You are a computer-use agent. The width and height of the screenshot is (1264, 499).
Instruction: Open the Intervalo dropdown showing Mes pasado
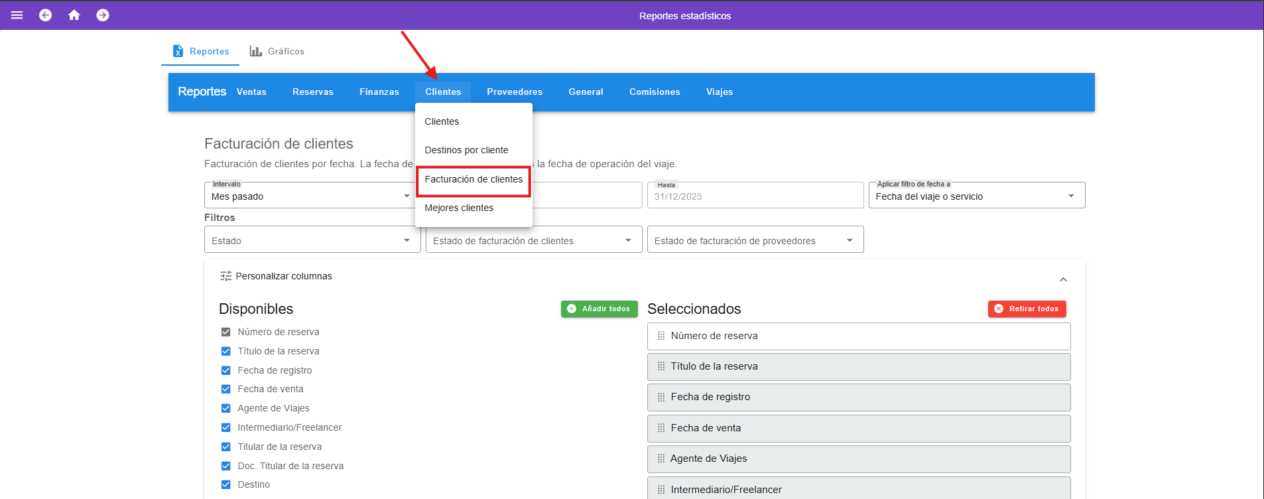pos(310,196)
